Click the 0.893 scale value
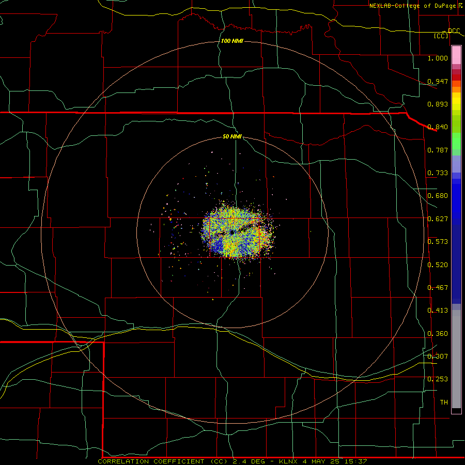 point(438,104)
